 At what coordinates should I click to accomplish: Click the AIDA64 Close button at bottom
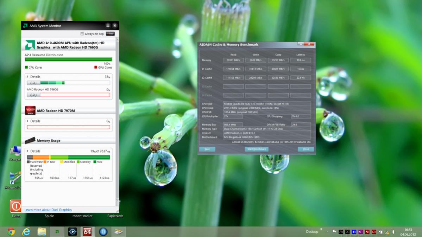[x=306, y=149]
